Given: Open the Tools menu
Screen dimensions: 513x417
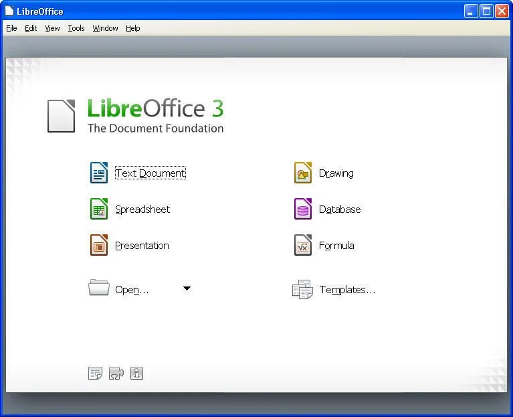Looking at the screenshot, I should click(x=76, y=28).
